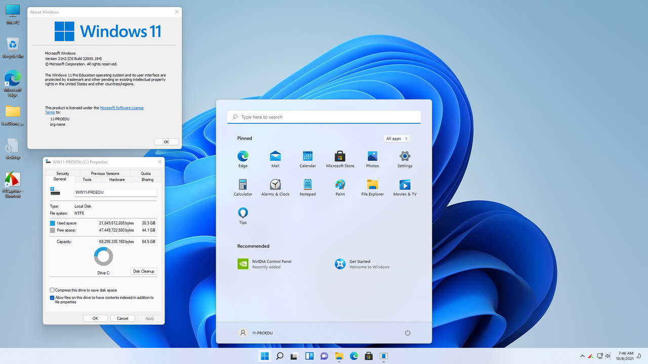Image resolution: width=648 pixels, height=364 pixels.
Task: Toggle Compress this drive checkbox
Action: (52, 290)
